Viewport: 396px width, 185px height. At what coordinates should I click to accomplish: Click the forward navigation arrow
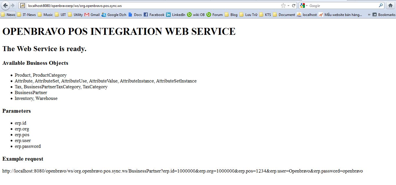point(13,6)
